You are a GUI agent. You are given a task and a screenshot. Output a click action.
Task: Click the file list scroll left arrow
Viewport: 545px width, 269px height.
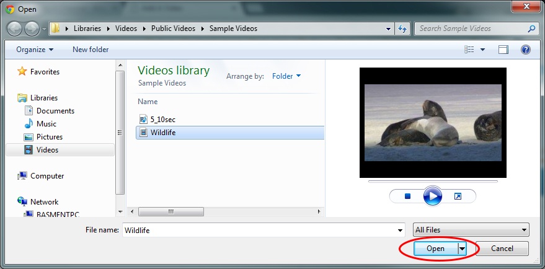point(132,211)
